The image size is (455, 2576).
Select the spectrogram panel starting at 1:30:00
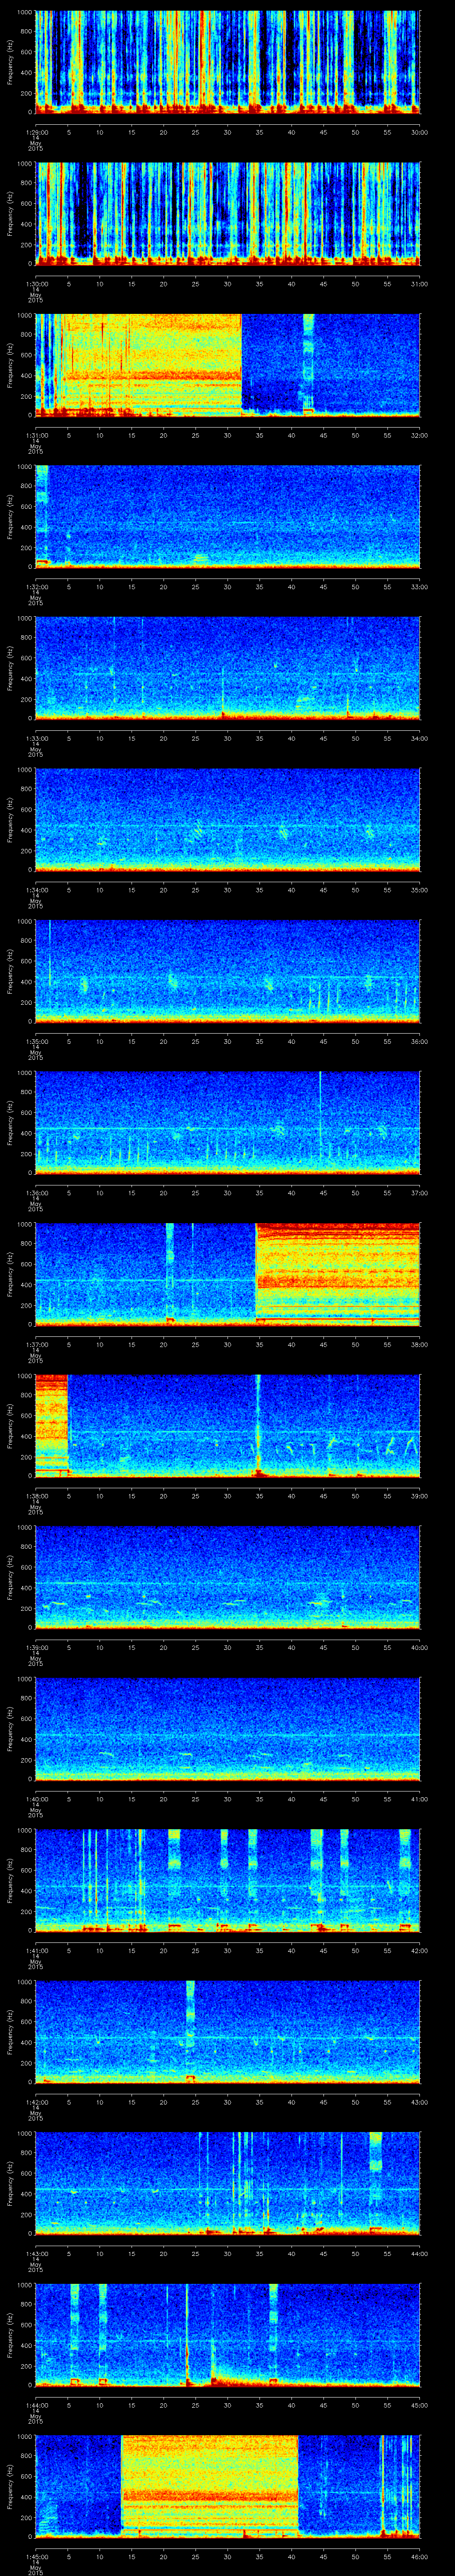click(x=227, y=213)
